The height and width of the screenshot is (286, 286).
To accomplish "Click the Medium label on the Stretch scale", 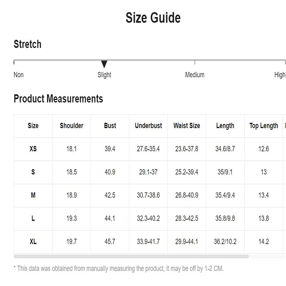I will click(195, 75).
